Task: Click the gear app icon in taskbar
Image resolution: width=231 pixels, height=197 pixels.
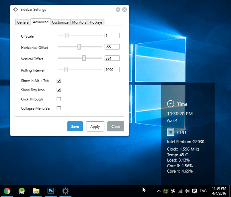Action: click(x=65, y=191)
